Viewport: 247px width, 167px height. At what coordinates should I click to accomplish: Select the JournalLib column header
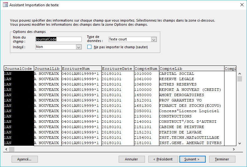pyautogui.click(x=48, y=69)
